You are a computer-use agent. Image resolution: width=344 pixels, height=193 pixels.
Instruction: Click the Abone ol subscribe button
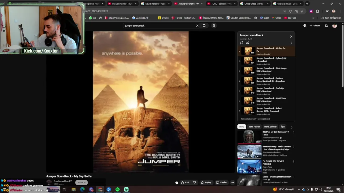coord(81,183)
